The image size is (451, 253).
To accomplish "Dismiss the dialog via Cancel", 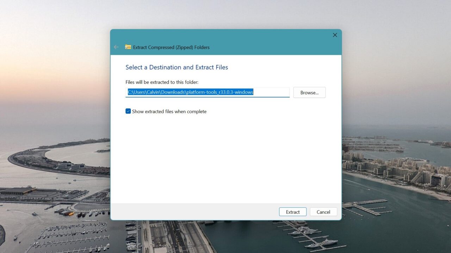I will click(323, 212).
